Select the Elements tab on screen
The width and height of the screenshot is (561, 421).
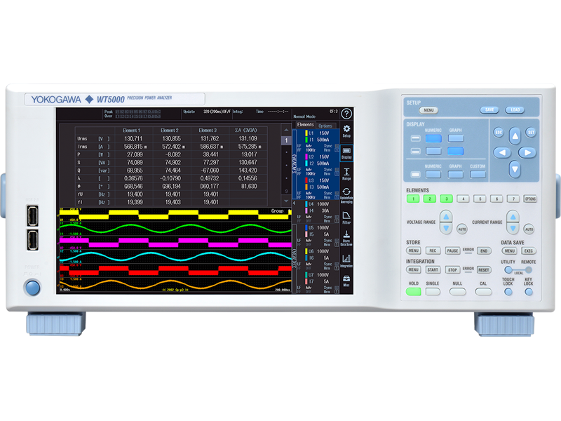306,125
